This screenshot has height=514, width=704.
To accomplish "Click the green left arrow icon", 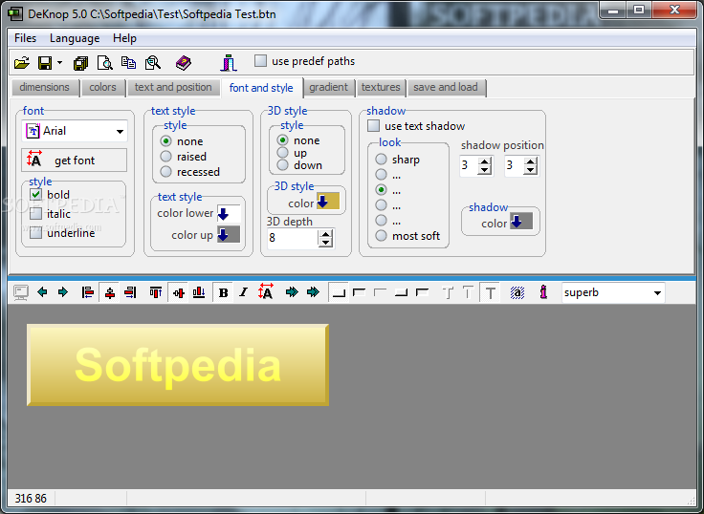I will pos(42,292).
